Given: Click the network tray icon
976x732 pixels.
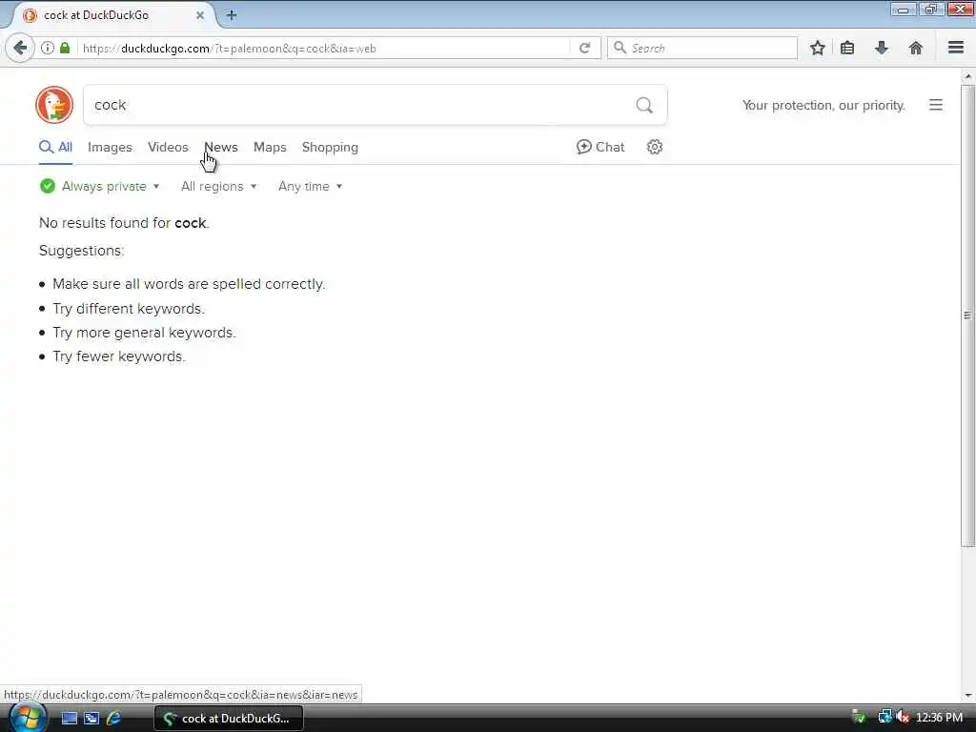Looking at the screenshot, I should (884, 718).
